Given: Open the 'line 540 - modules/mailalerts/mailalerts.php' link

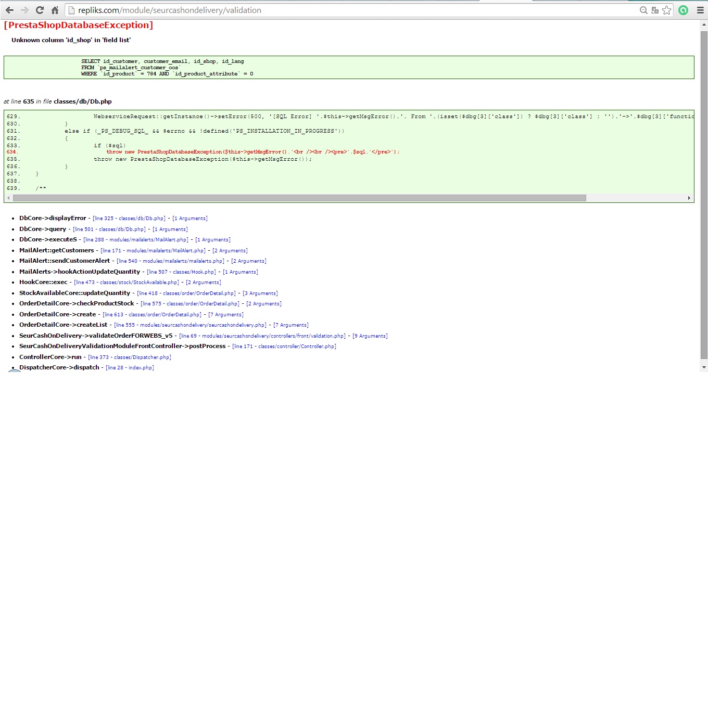Looking at the screenshot, I should 170,261.
